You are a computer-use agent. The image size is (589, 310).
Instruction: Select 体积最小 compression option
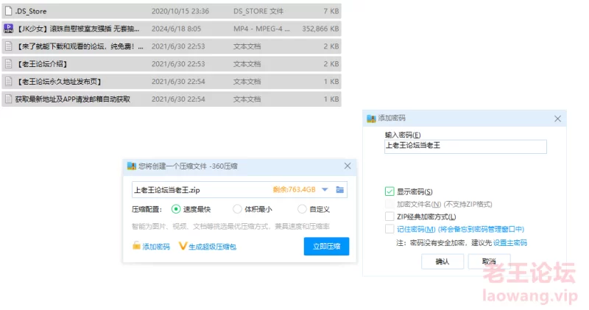237,209
